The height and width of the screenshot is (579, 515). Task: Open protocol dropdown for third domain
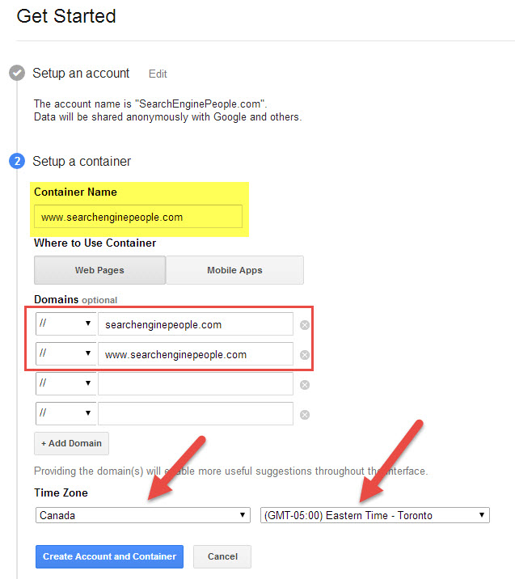tap(65, 384)
